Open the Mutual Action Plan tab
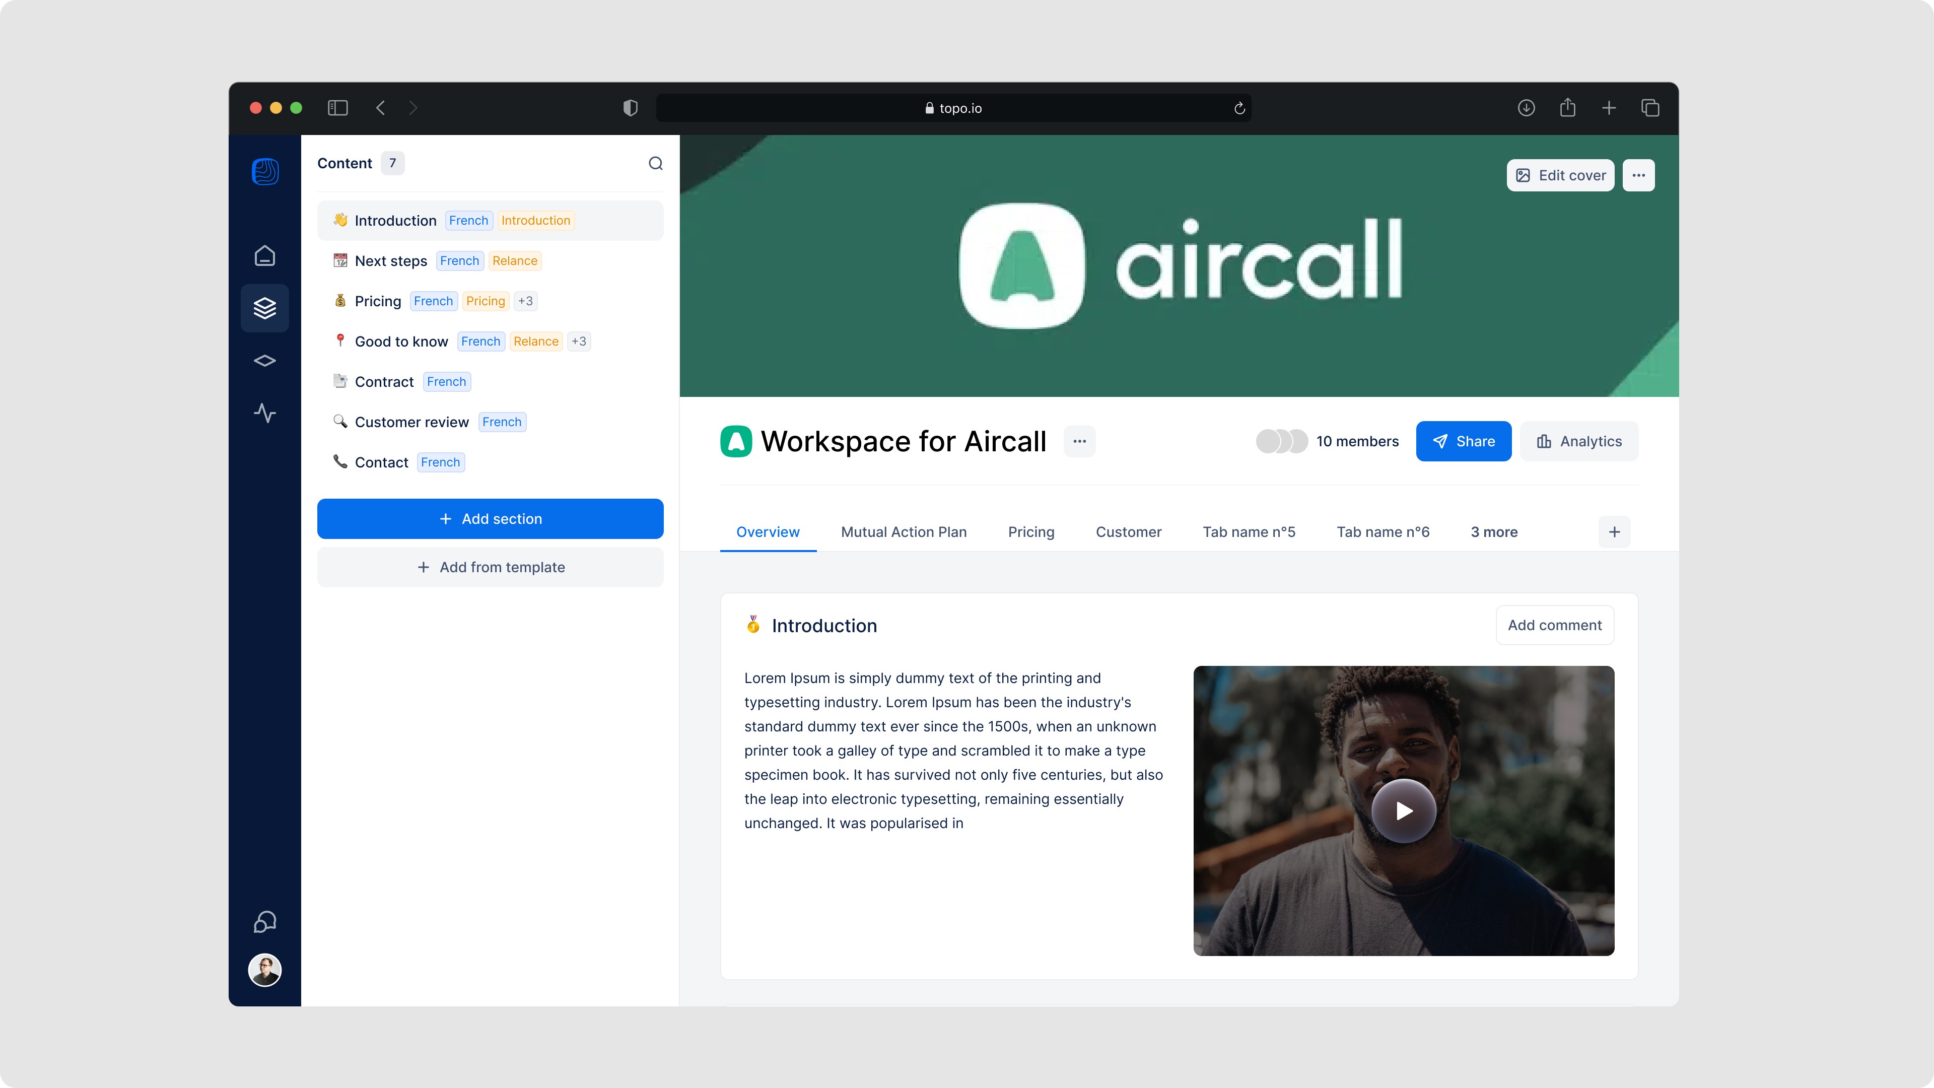Screen dimensions: 1934x1088 point(904,531)
